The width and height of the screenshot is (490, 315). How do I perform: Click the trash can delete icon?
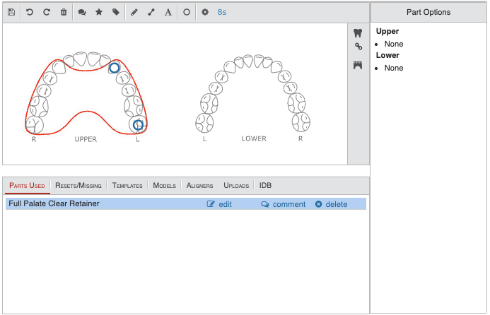point(64,12)
